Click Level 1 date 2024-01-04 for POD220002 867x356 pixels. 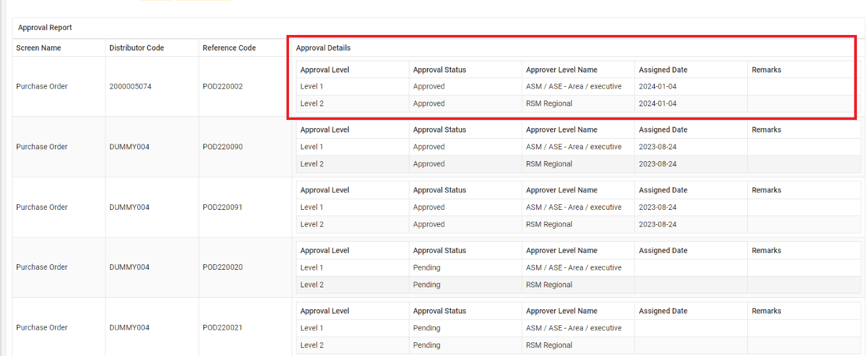pyautogui.click(x=658, y=87)
